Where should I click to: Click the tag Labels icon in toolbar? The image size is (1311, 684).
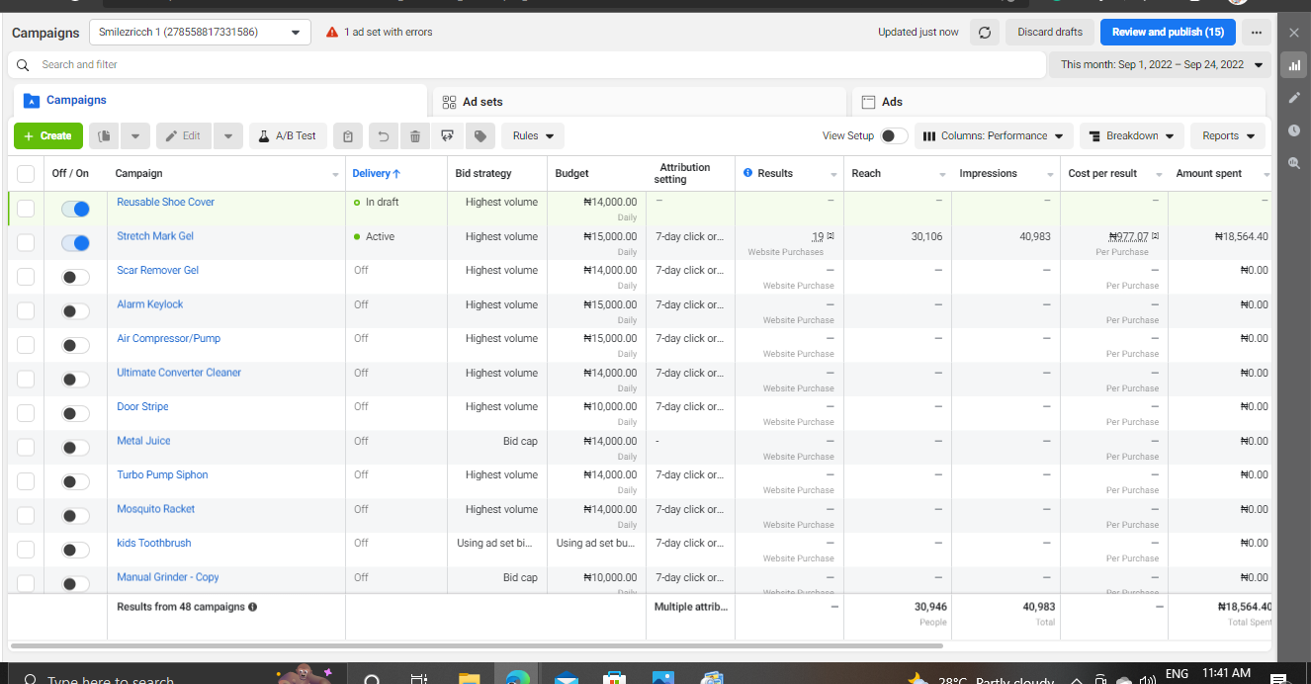coord(480,136)
